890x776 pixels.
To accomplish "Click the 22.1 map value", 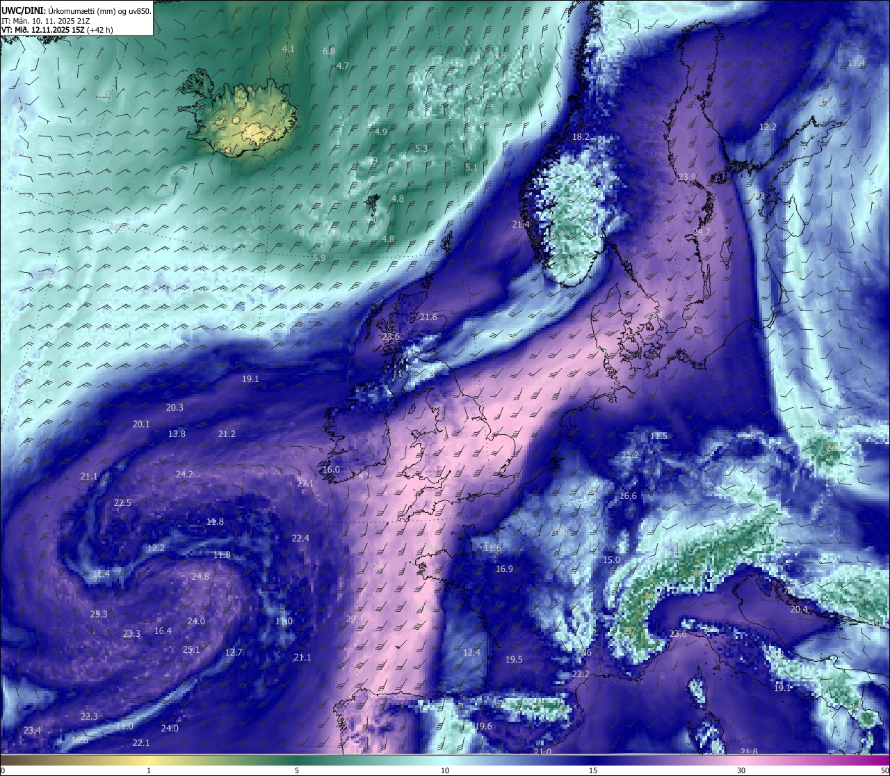I will (141, 743).
